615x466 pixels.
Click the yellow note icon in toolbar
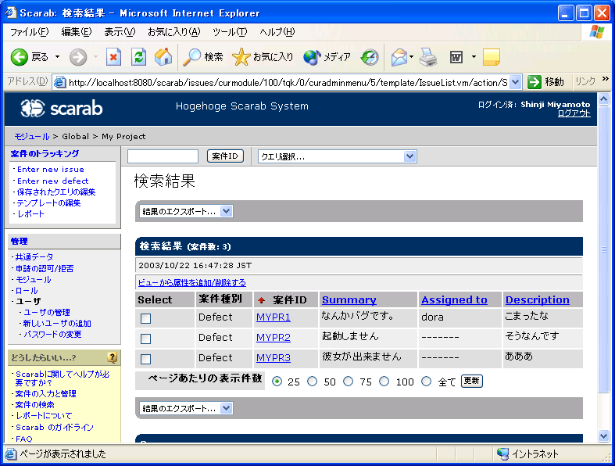[x=491, y=57]
